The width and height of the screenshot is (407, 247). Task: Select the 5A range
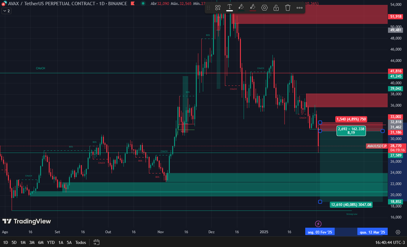click(x=69, y=242)
